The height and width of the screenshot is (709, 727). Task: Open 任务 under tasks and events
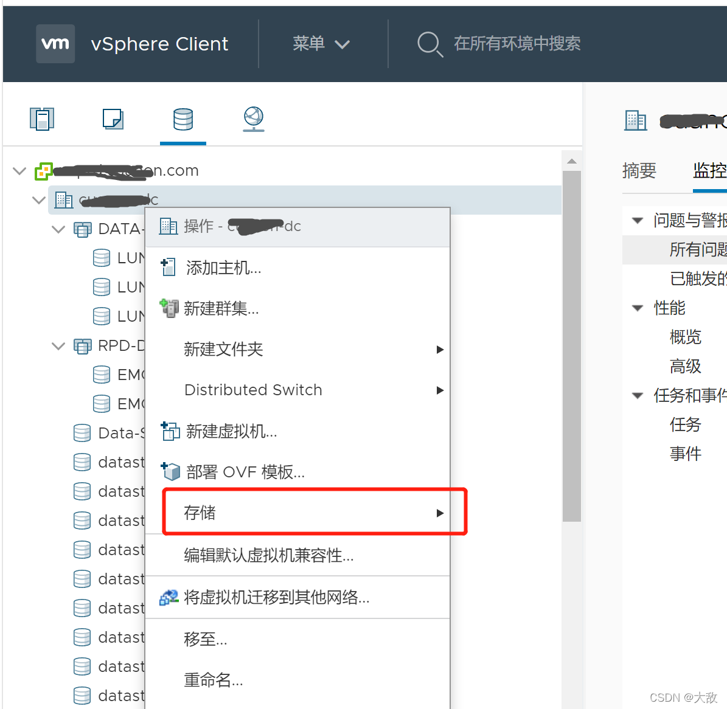click(x=685, y=424)
